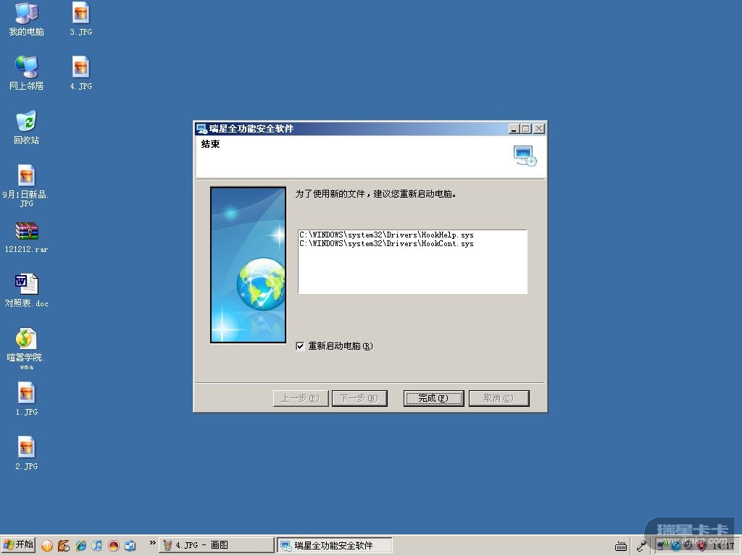Screen dimensions: 742x556
Task: Toggle the 重新启动电脑 checkbox
Action: [x=300, y=346]
